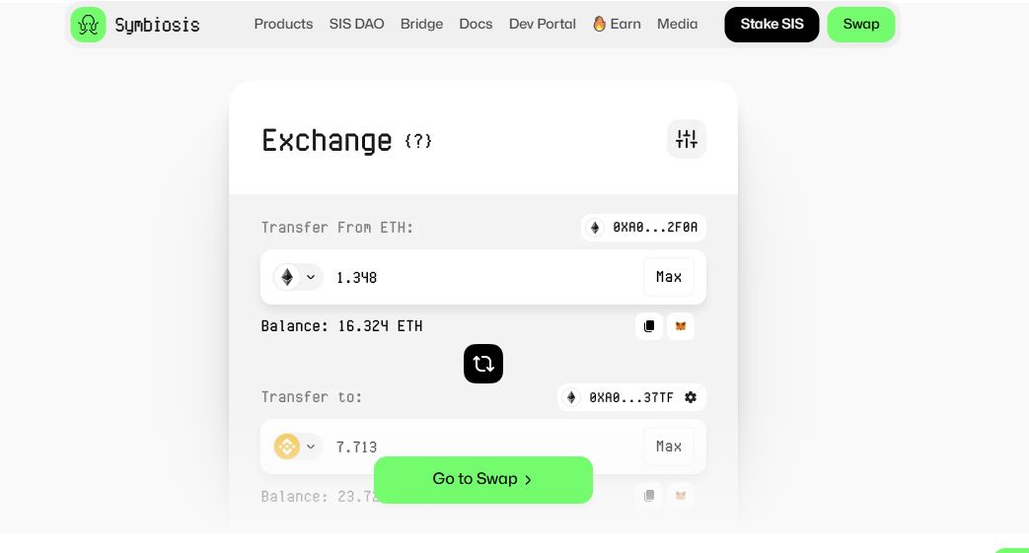Click Max for the ETH amount
The image size is (1029, 553).
point(669,277)
